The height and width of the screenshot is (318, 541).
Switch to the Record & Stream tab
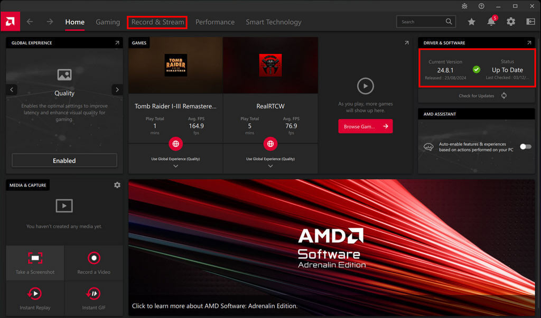pyautogui.click(x=157, y=22)
